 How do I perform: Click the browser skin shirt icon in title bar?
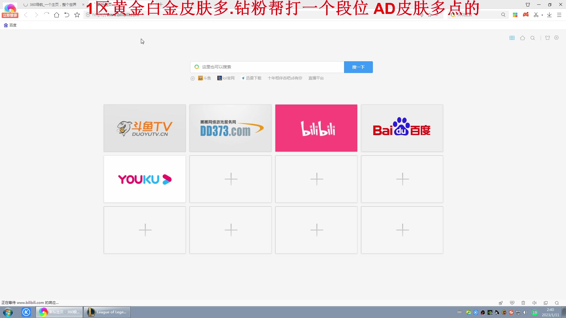tap(528, 5)
